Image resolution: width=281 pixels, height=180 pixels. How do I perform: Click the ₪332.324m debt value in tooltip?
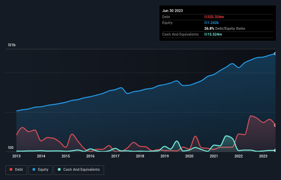(x=214, y=17)
